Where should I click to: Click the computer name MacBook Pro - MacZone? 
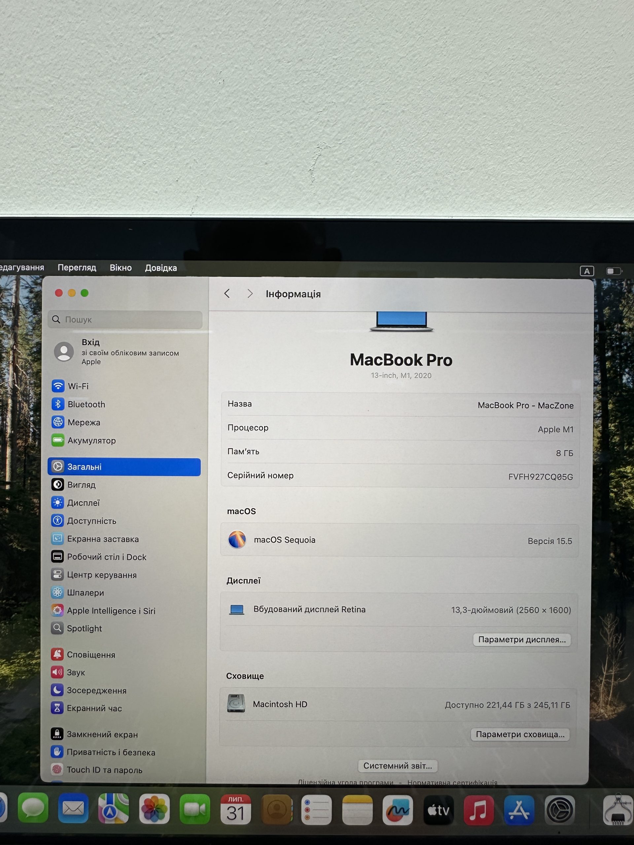tap(525, 405)
